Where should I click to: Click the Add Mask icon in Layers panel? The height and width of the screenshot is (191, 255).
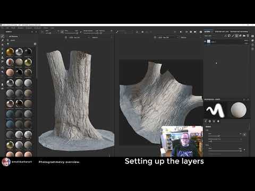tap(229, 36)
